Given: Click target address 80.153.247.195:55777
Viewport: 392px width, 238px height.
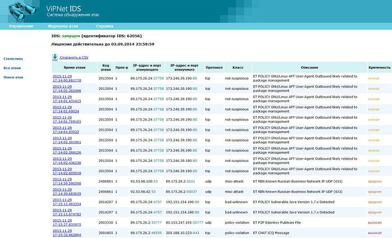Looking at the screenshot, I should coord(184,223).
